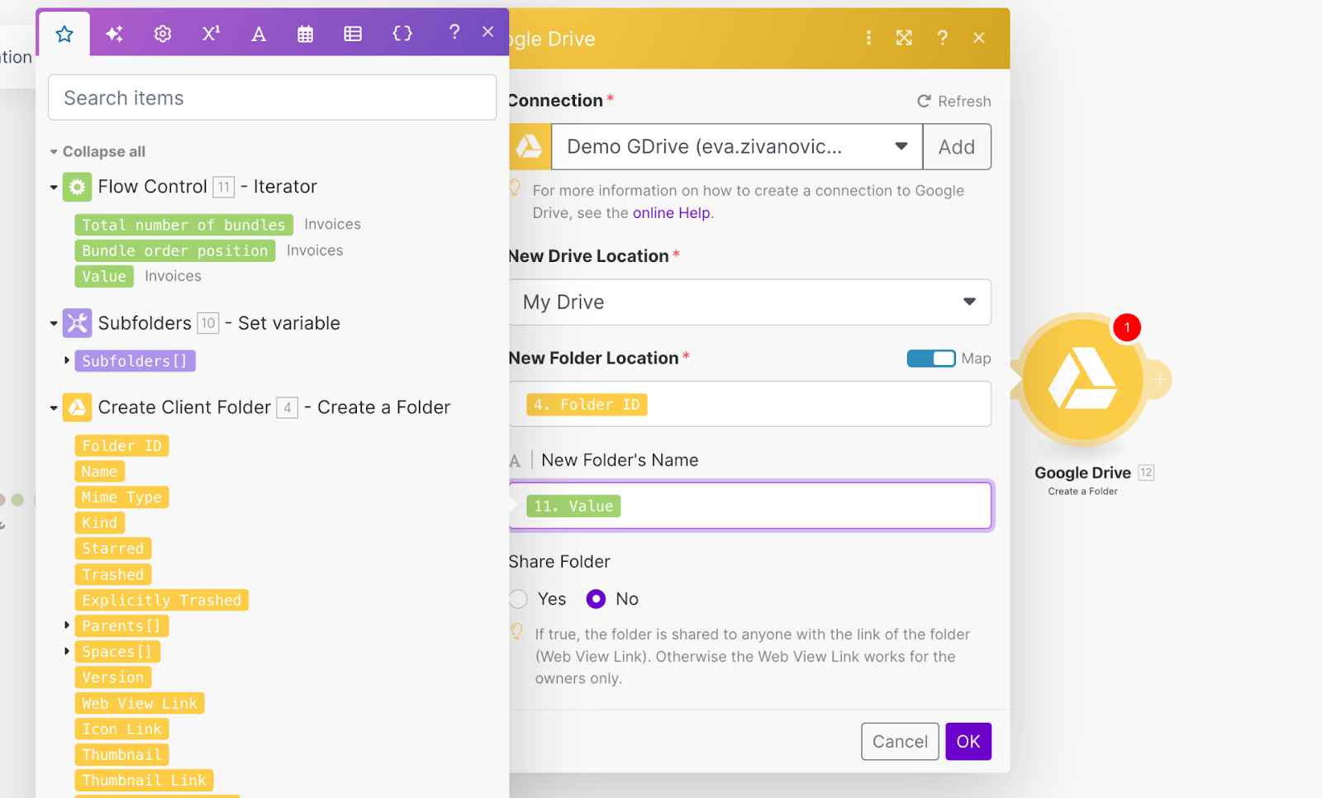Image resolution: width=1322 pixels, height=798 pixels.
Task: Insert the Spaces[] token
Action: click(x=117, y=652)
